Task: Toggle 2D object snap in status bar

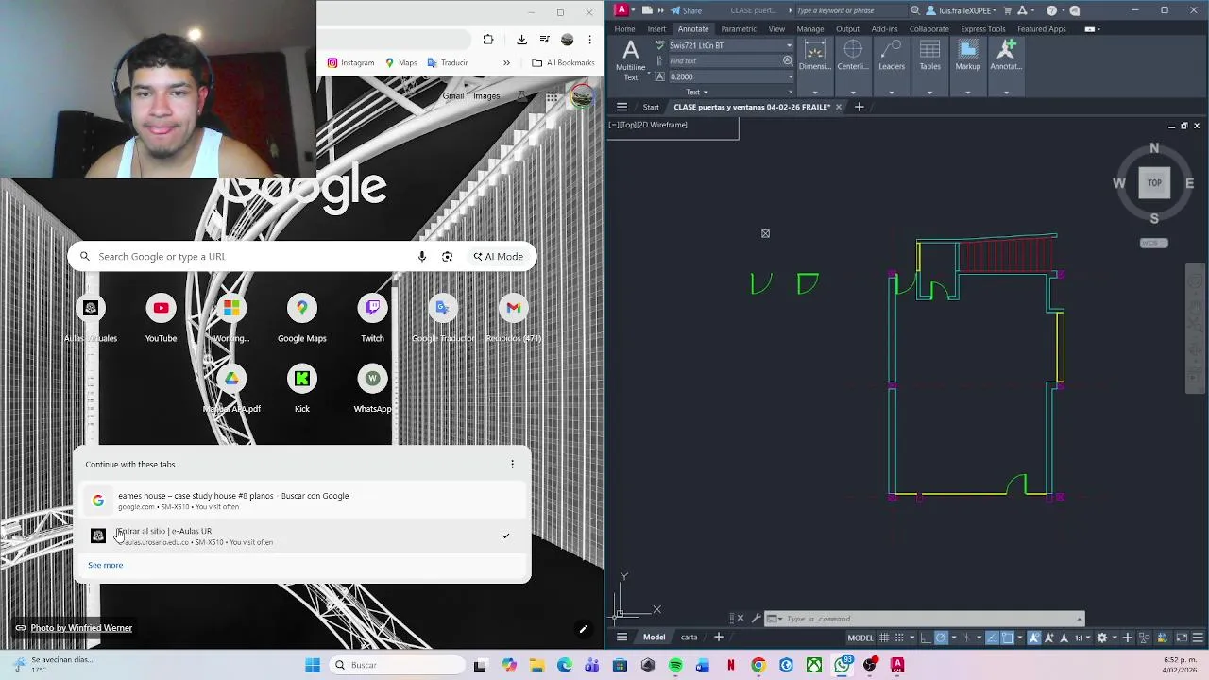Action: click(x=1008, y=637)
